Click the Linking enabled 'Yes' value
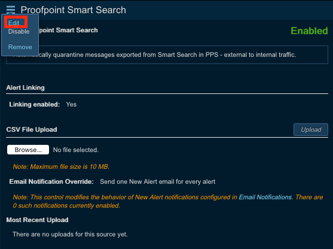 [x=71, y=104]
